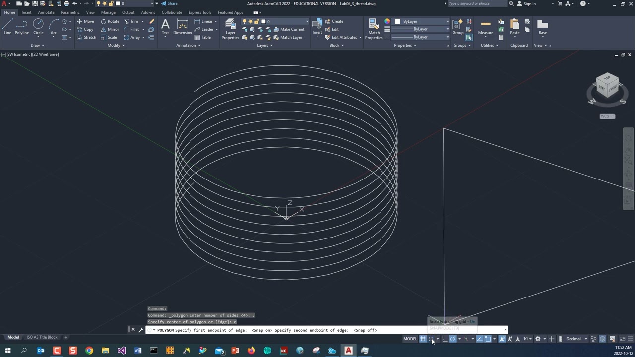Viewport: 635px width, 357px height.
Task: Open the ByLayer color dropdown
Action: coord(422,21)
